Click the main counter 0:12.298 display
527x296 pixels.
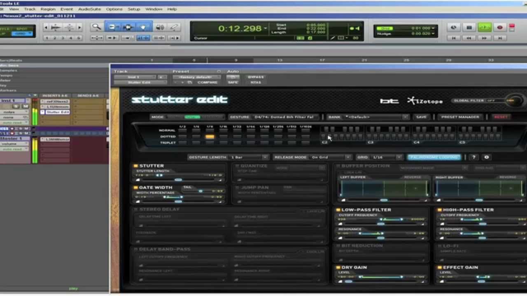pos(240,28)
